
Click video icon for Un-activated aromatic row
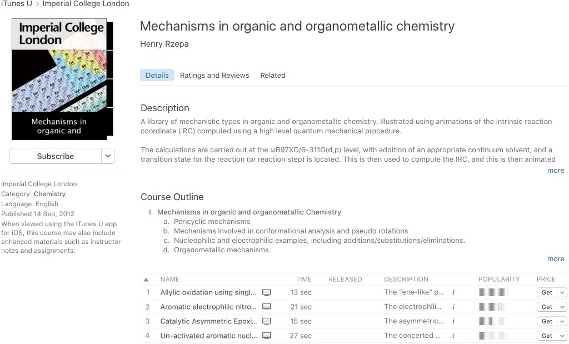(267, 336)
